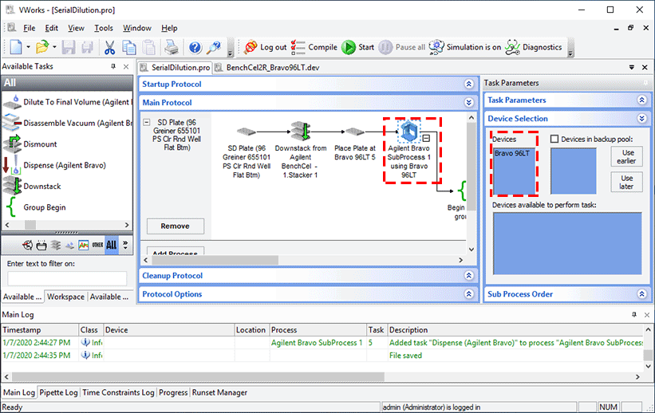Select Bravo 96LT in Devices list
This screenshot has width=655, height=413.
pos(512,153)
